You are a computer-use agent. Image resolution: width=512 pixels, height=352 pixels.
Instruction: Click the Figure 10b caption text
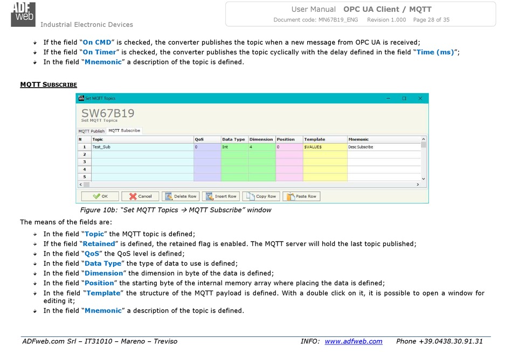(x=176, y=210)
